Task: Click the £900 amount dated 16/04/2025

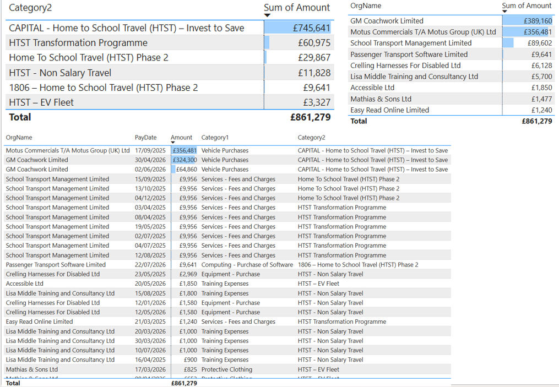Action: coord(191,360)
